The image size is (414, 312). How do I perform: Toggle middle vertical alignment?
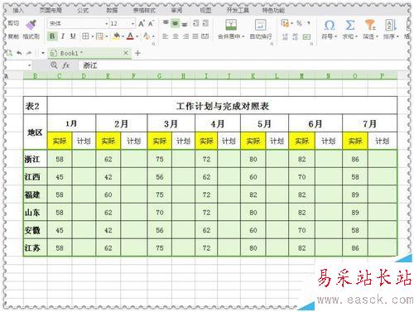click(x=175, y=23)
